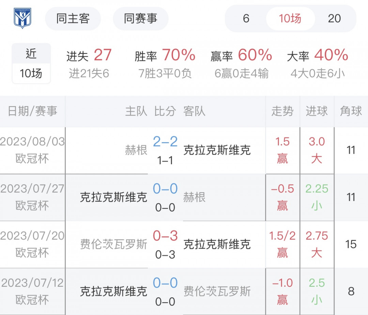Select the 10场 matches option
The width and height of the screenshot is (368, 315).
290,18
